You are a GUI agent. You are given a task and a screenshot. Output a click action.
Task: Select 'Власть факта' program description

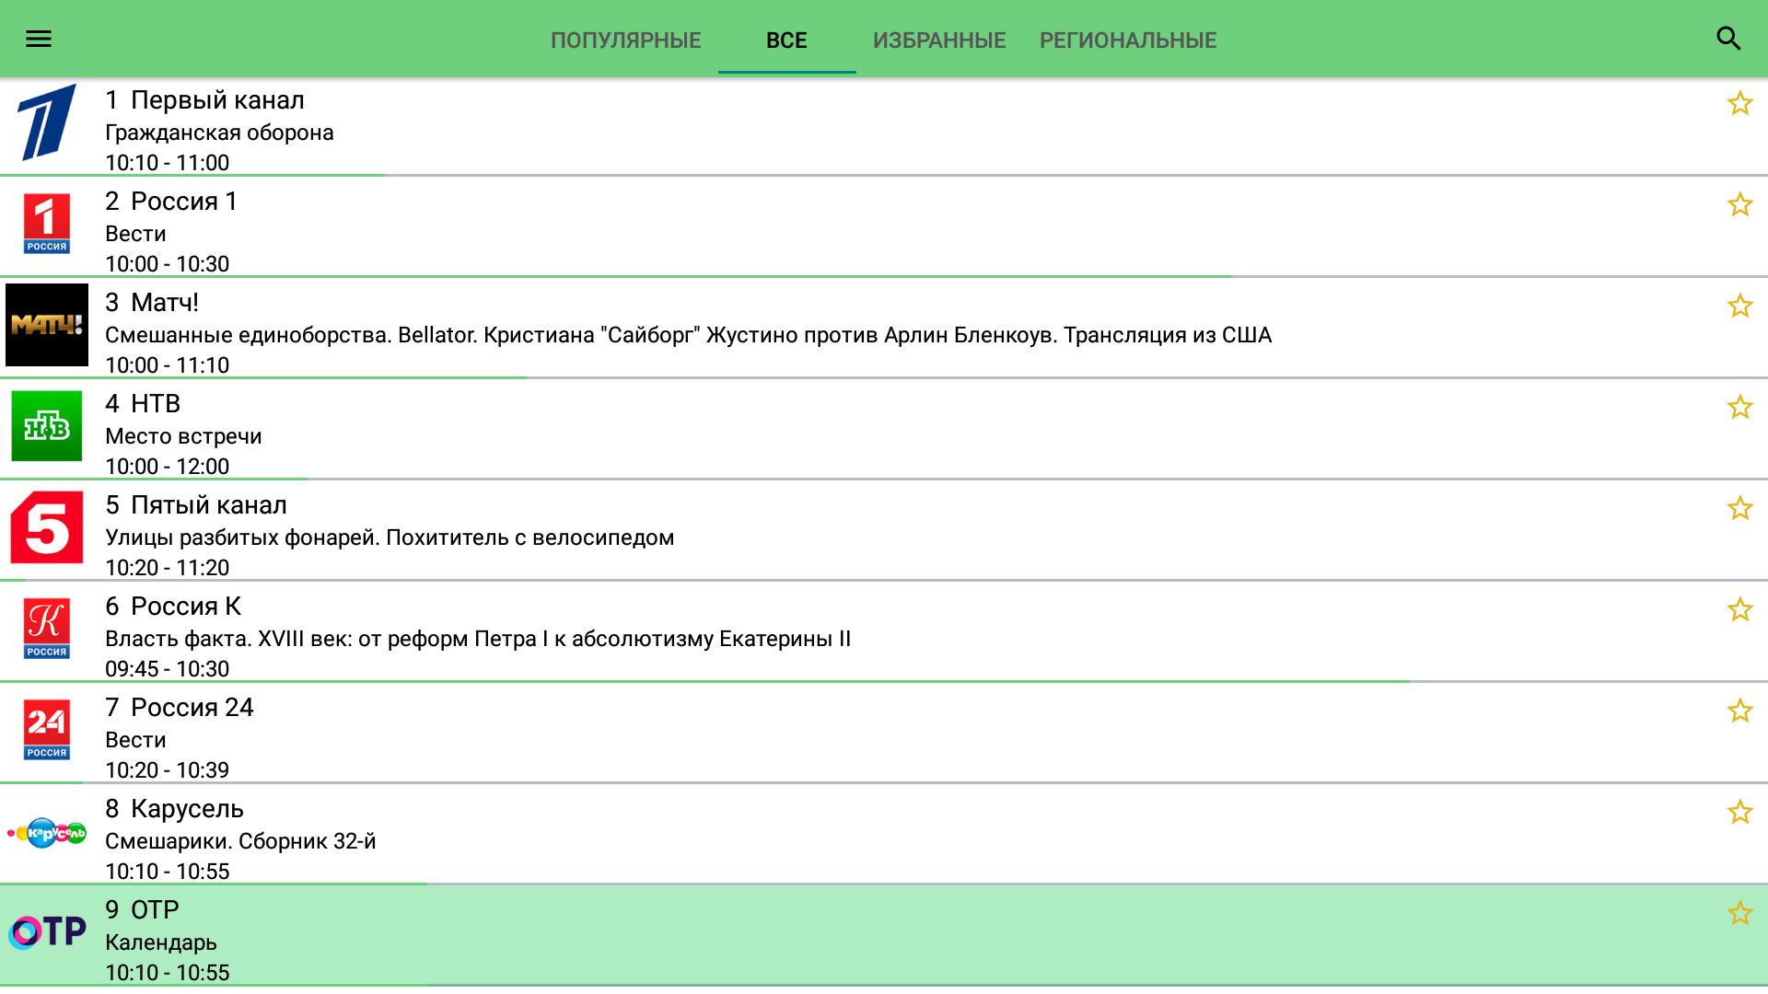(x=478, y=640)
